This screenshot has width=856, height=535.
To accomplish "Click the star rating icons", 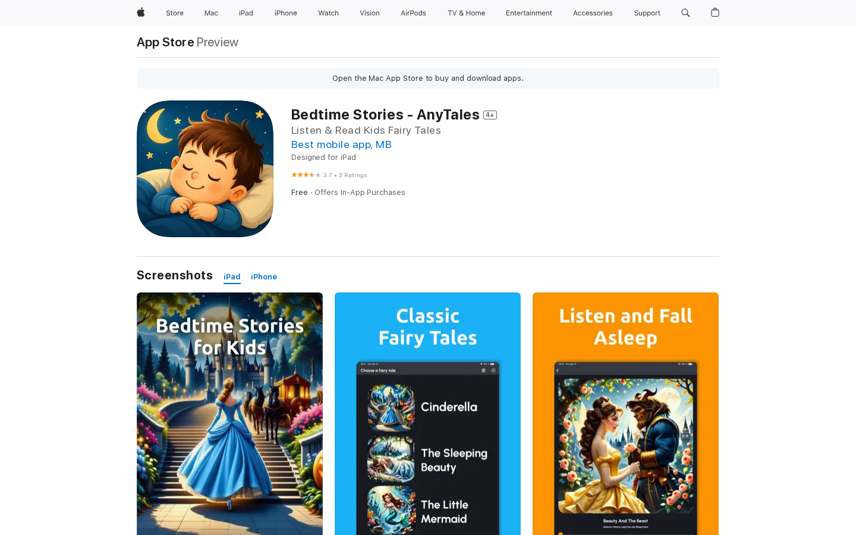I will click(x=306, y=175).
